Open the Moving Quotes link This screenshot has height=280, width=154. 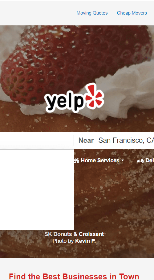pyautogui.click(x=92, y=13)
